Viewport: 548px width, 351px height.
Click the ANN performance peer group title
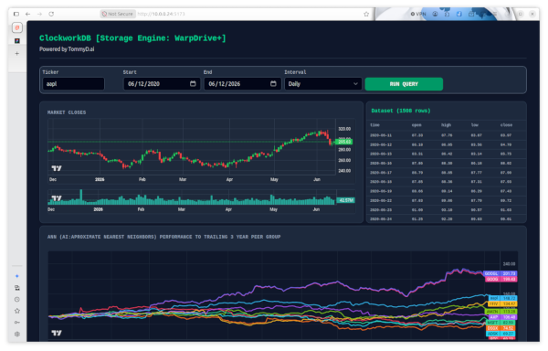point(163,237)
